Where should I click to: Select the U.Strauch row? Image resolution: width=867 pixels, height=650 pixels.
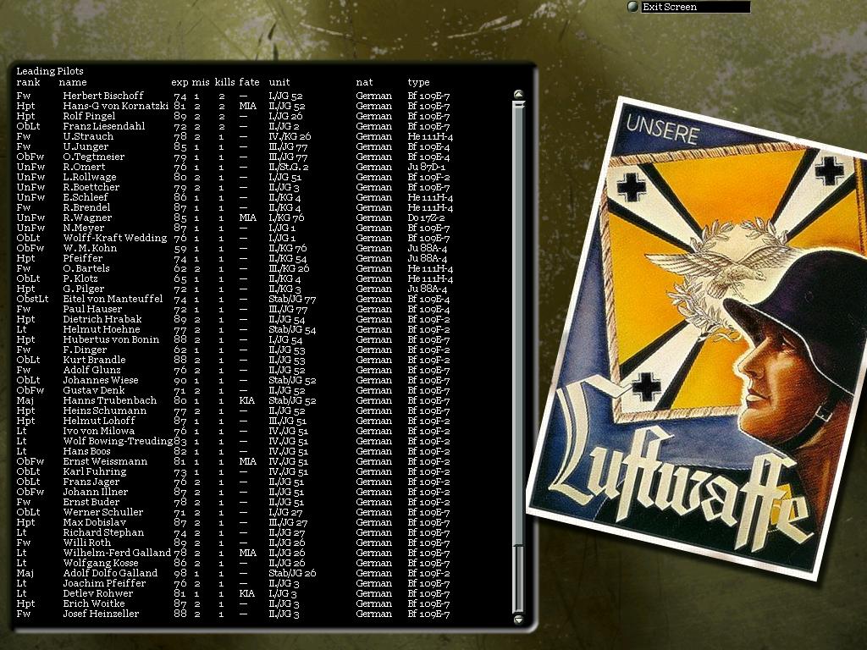point(234,136)
